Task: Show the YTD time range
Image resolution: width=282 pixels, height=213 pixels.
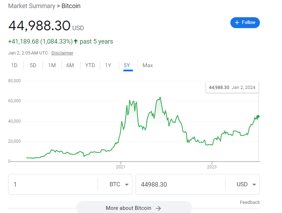Action: click(x=90, y=65)
